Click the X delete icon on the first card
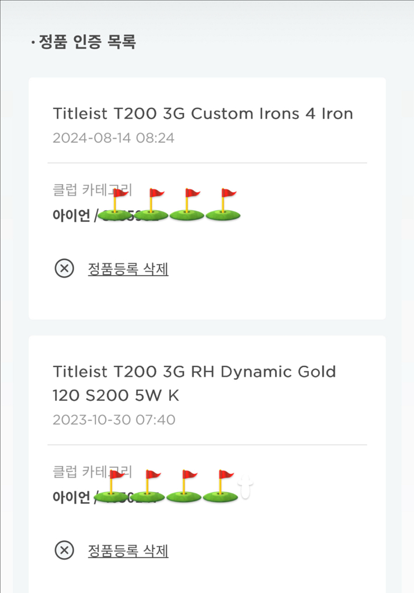 (64, 269)
